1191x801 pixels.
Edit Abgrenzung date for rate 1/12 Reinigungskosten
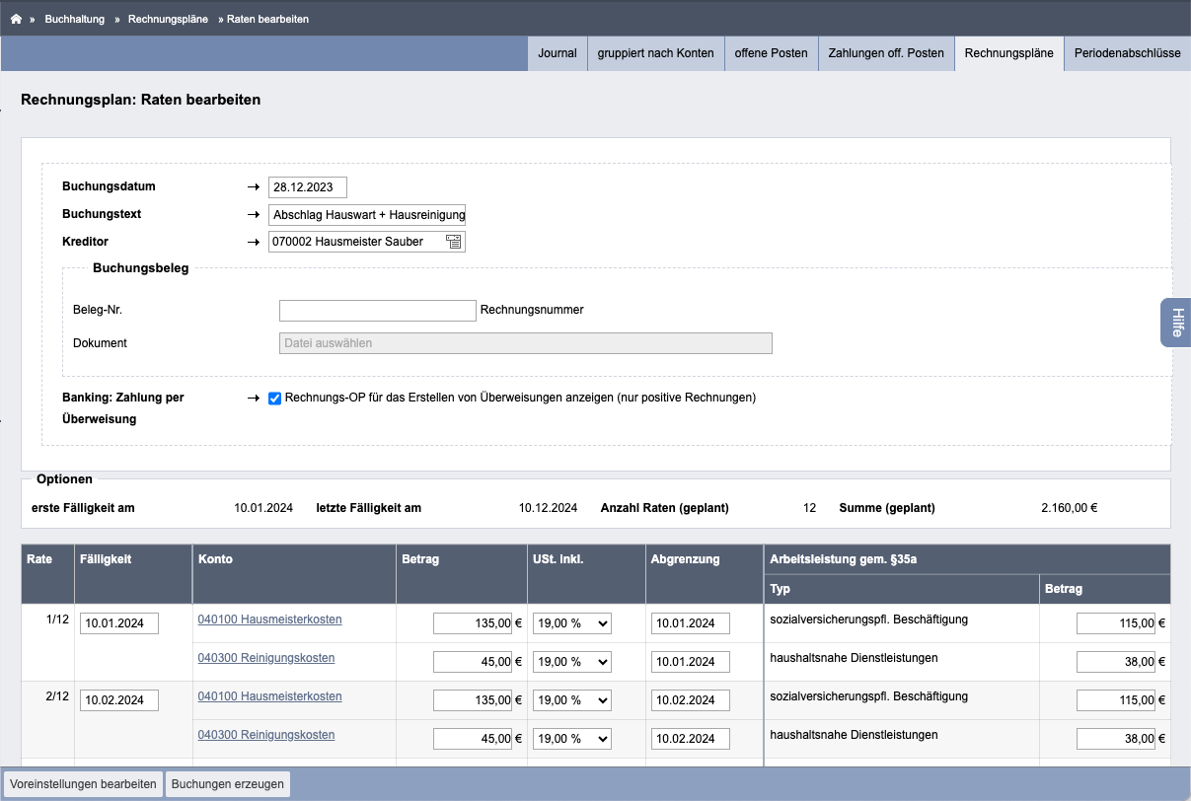click(691, 662)
